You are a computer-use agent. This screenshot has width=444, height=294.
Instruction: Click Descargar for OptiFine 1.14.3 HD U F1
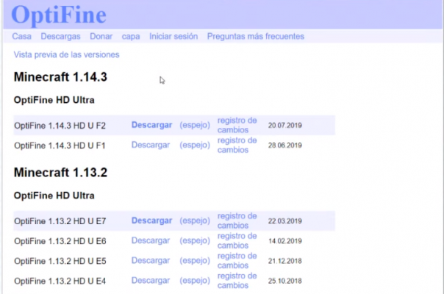151,145
